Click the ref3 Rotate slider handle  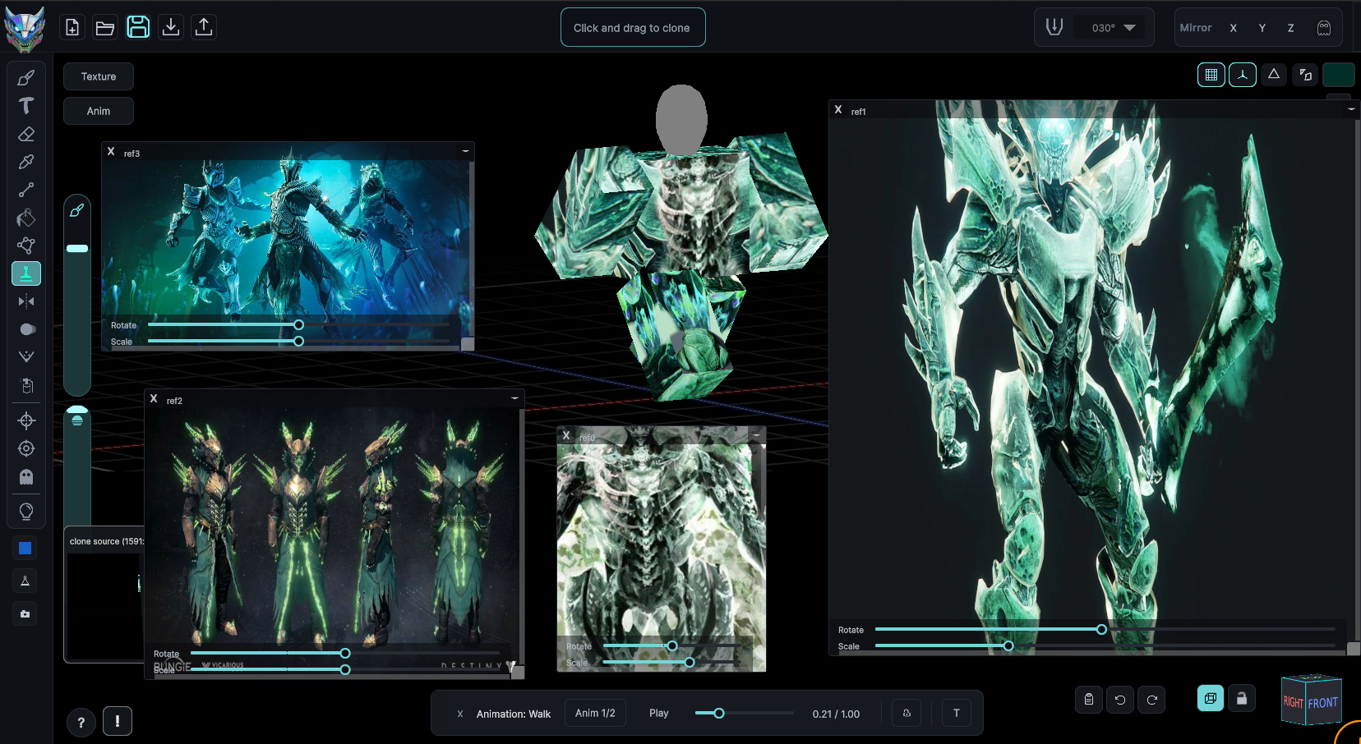point(298,325)
